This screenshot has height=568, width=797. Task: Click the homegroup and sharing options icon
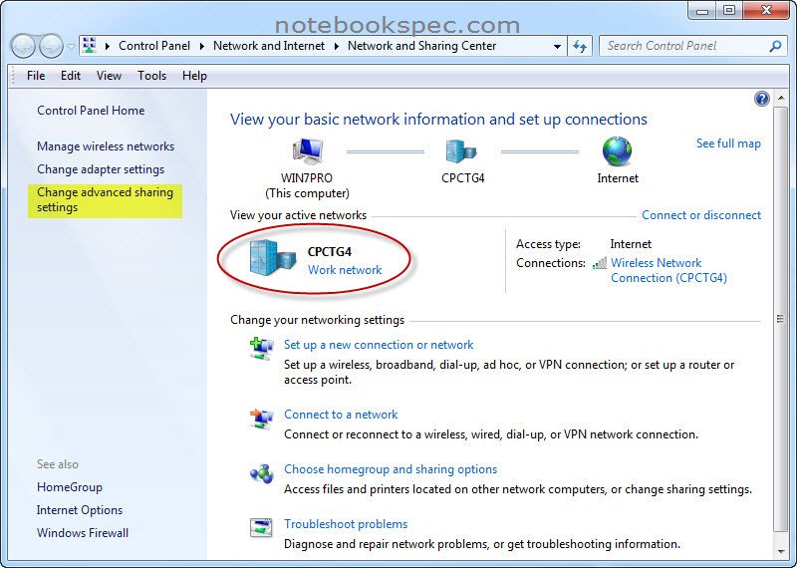click(261, 473)
